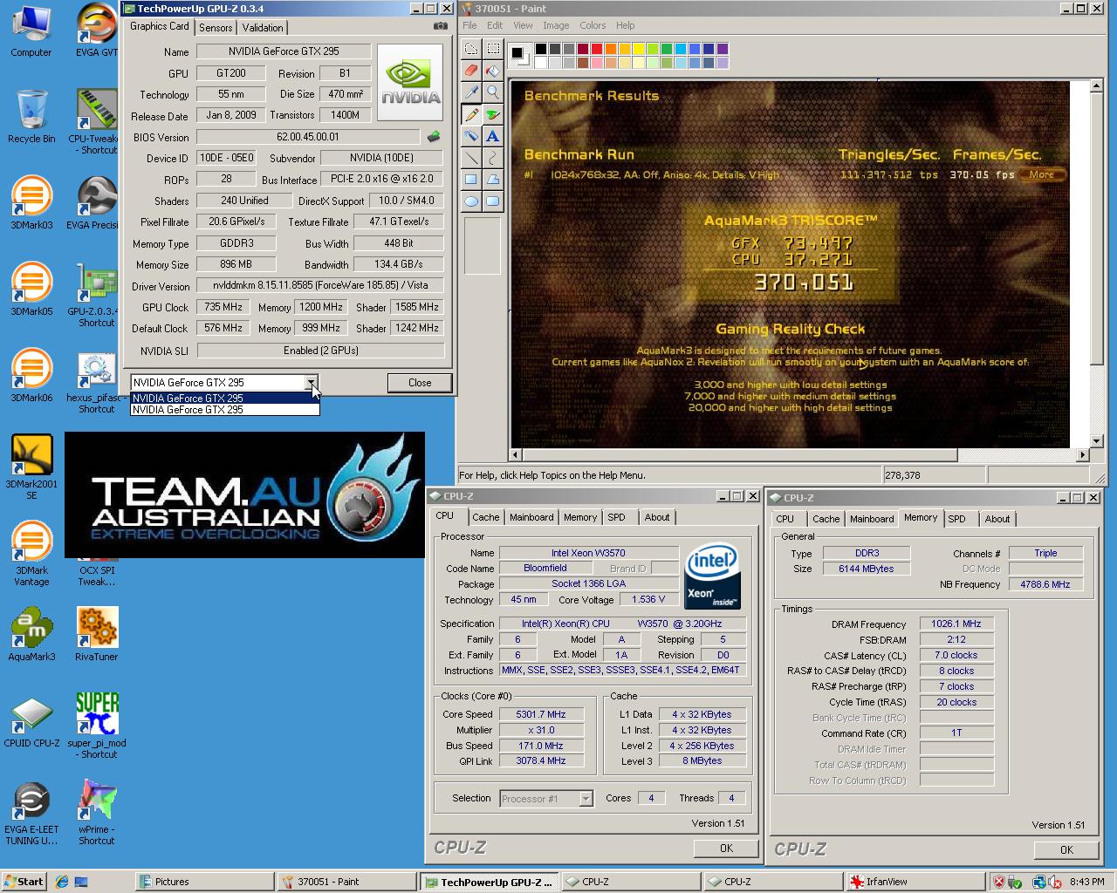Open About tab in the right CPU-Z window

click(x=997, y=519)
